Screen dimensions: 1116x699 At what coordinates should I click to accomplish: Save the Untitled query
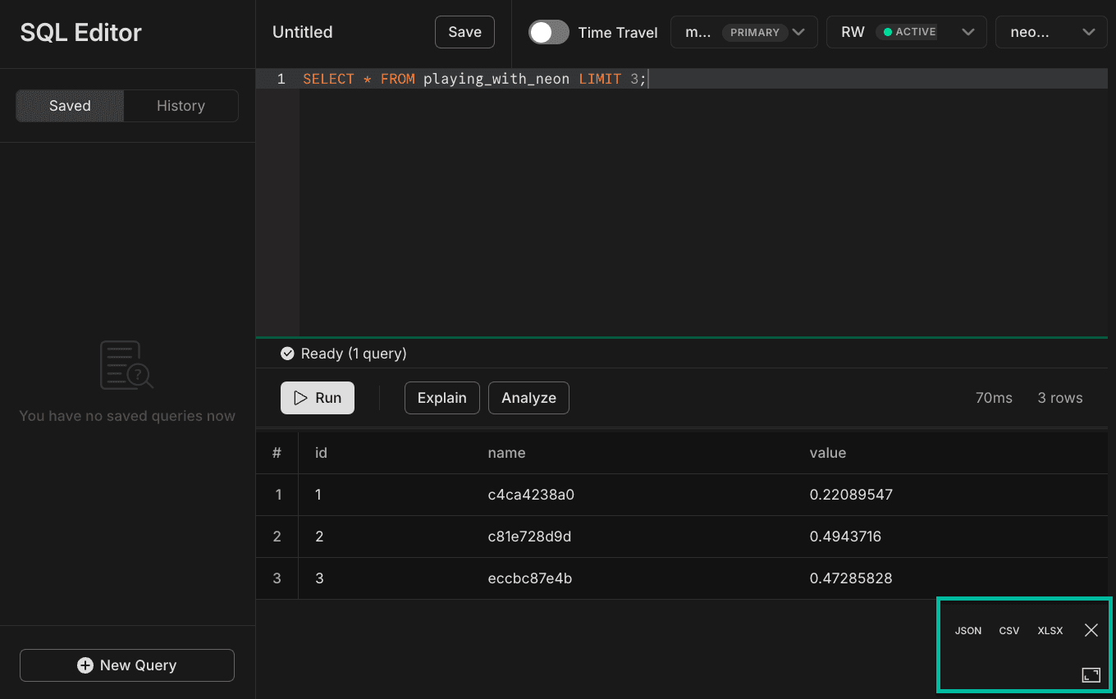pyautogui.click(x=464, y=31)
